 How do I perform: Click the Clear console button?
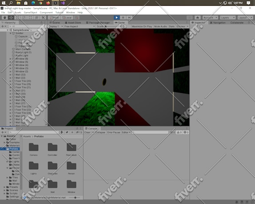point(87,132)
